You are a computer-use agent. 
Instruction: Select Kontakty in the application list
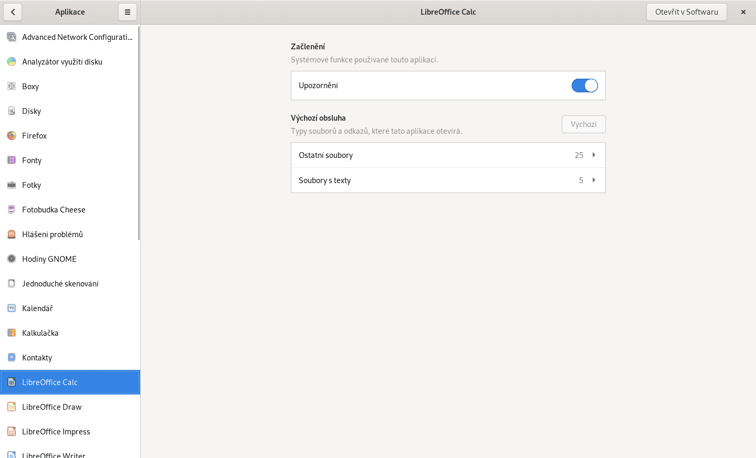[x=37, y=358]
